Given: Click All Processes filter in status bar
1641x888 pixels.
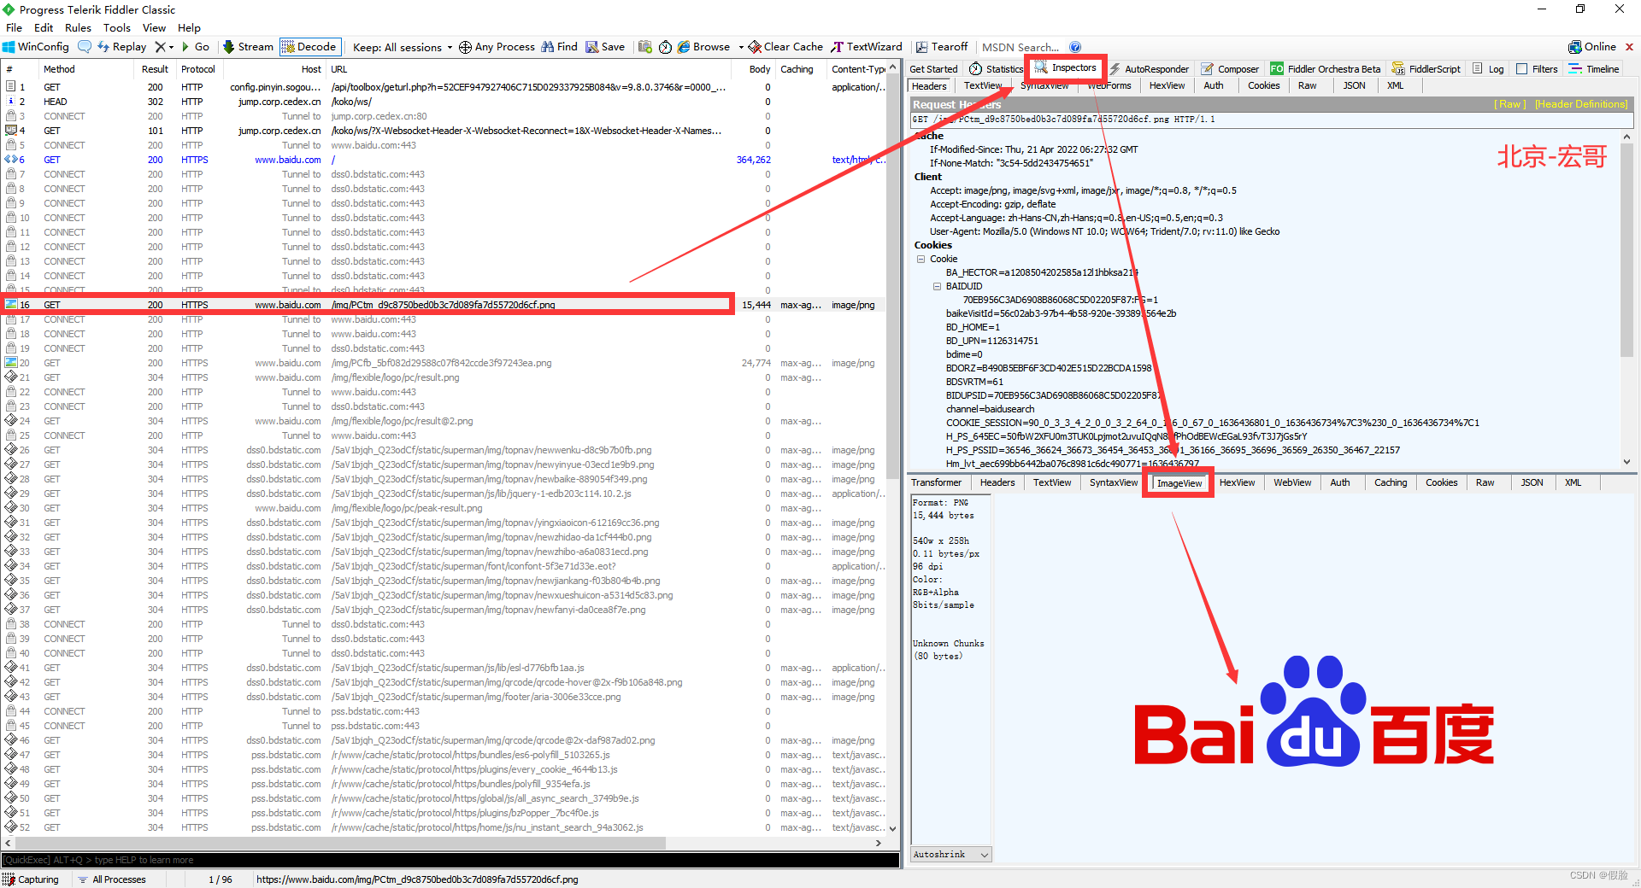Looking at the screenshot, I should click(x=112, y=879).
